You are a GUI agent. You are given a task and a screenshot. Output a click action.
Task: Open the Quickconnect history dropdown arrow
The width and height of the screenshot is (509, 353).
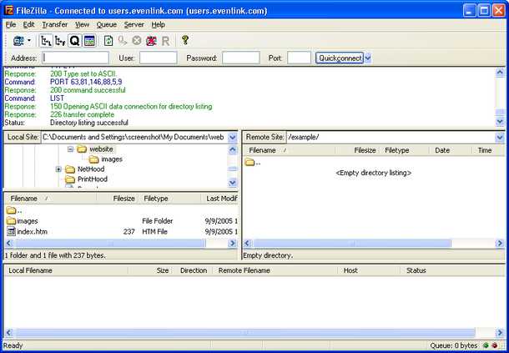pyautogui.click(x=367, y=58)
